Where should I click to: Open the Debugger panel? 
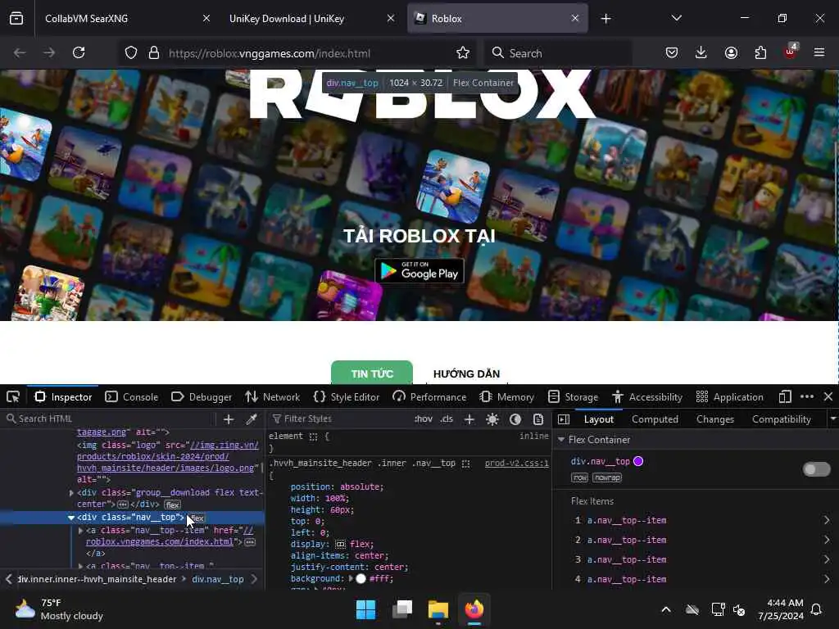click(x=202, y=397)
